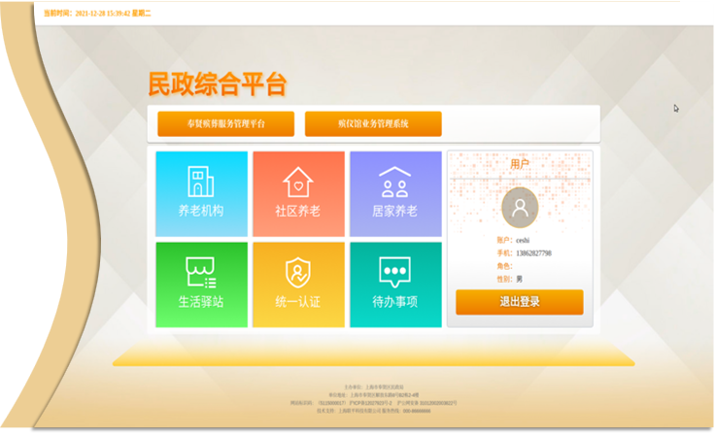This screenshot has width=716, height=435.
Task: Click the user avatar icon
Action: click(520, 208)
